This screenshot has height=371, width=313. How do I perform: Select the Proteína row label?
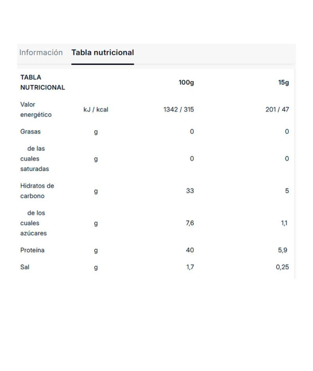[32, 250]
